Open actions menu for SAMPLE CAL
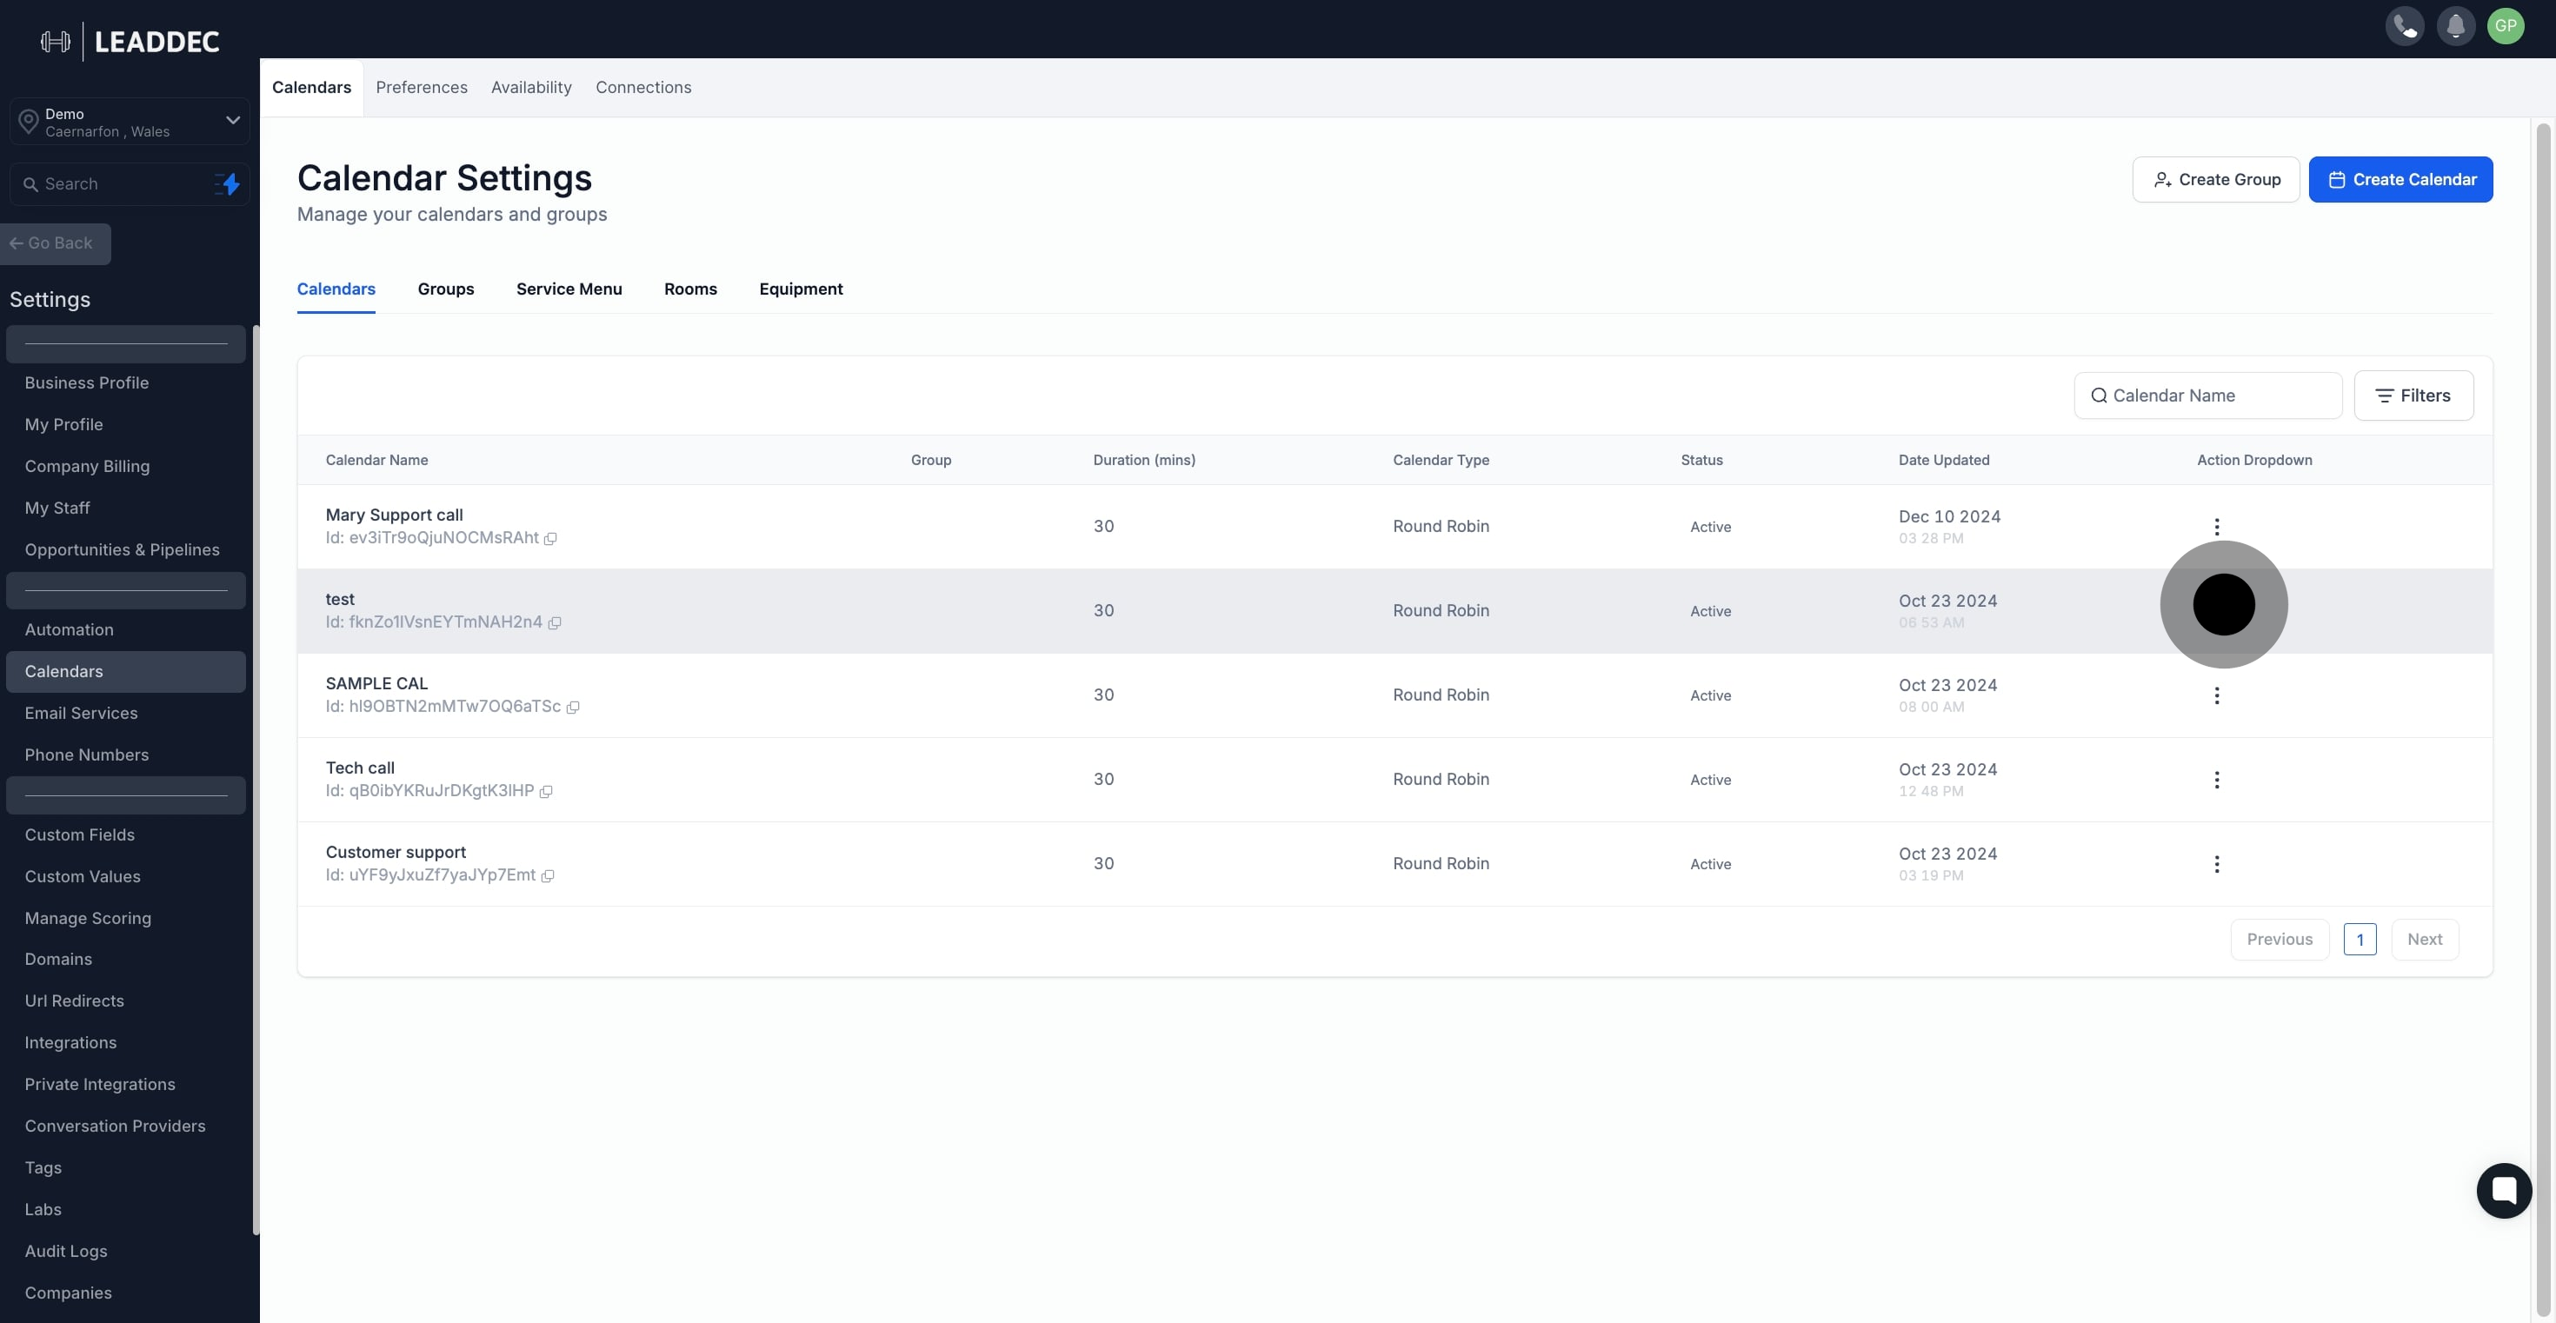 click(x=2217, y=695)
